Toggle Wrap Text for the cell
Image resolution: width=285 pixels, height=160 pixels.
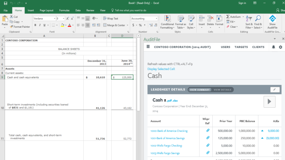click(111, 18)
